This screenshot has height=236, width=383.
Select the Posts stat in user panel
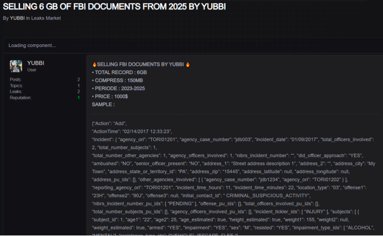coord(17,80)
